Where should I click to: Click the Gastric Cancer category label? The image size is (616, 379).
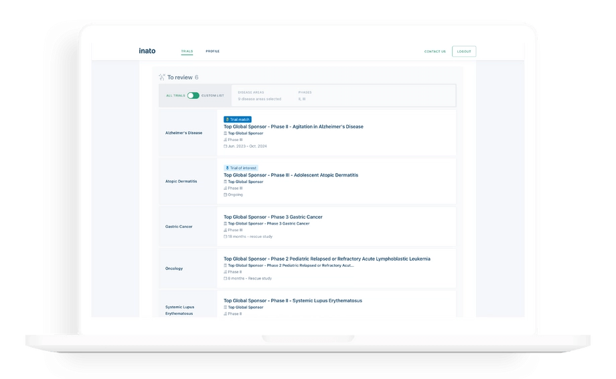tap(179, 227)
